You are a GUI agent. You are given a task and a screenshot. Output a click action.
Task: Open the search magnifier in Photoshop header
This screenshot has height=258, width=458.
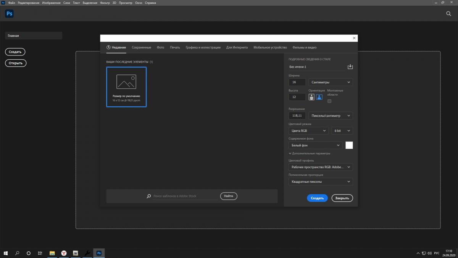[x=449, y=13]
